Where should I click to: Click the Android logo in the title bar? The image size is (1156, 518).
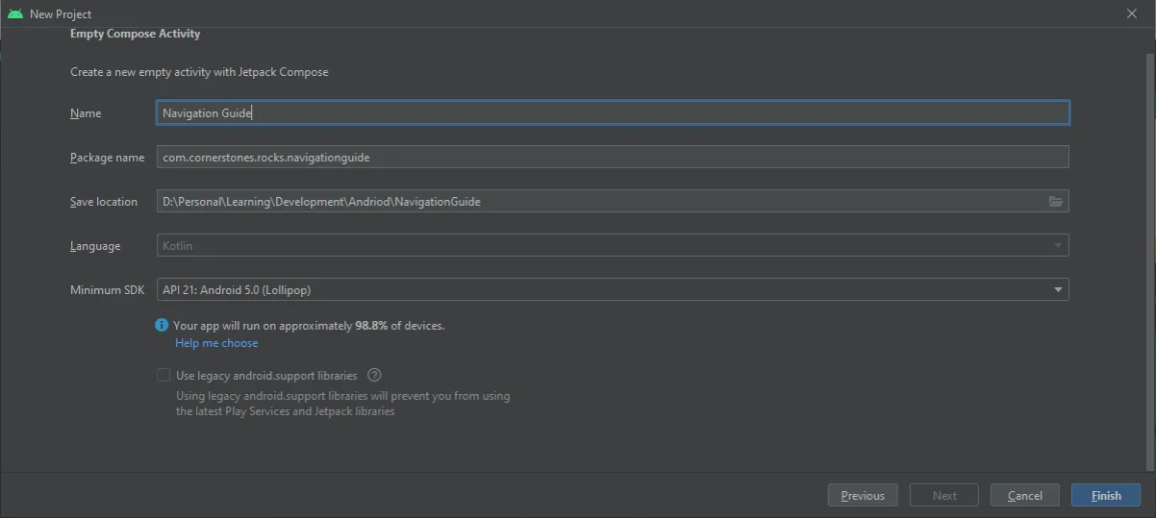(x=14, y=13)
